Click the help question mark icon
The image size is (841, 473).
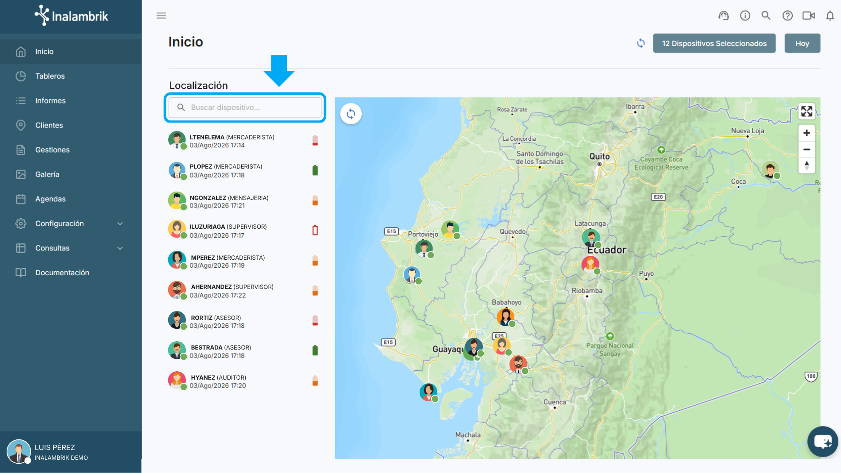pyautogui.click(x=787, y=15)
